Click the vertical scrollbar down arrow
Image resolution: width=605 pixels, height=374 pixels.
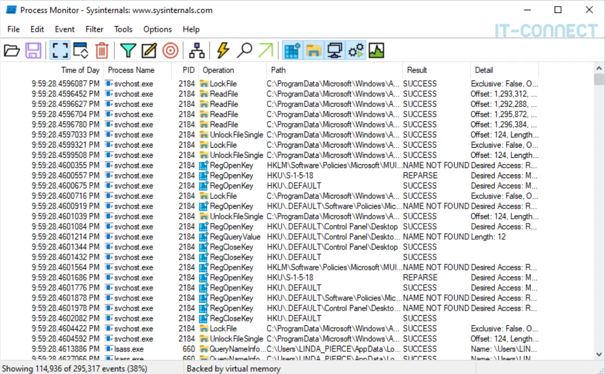point(599,354)
